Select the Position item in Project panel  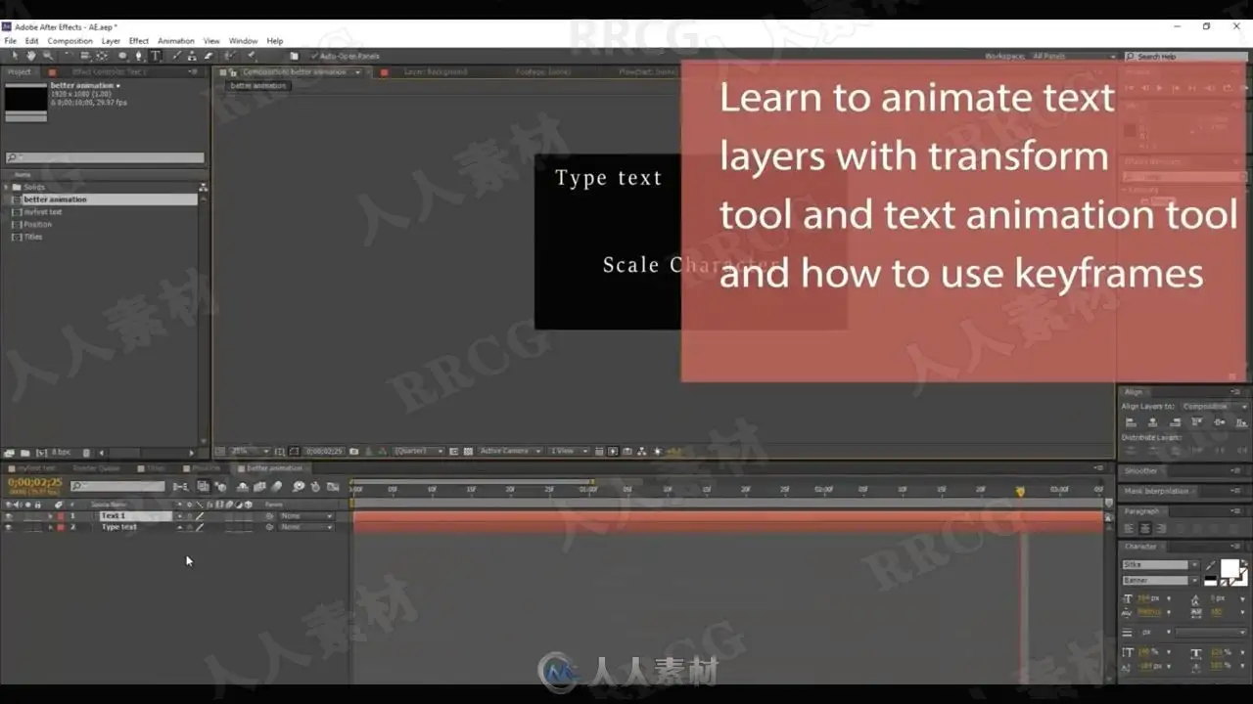click(x=38, y=225)
